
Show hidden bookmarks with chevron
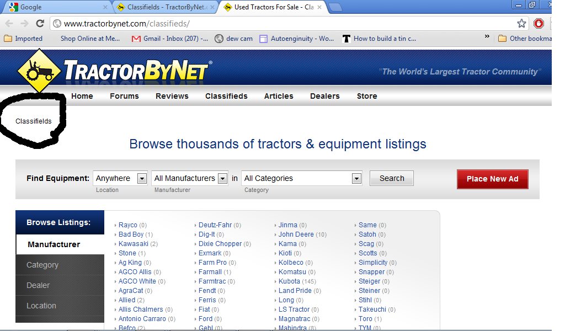(x=487, y=36)
